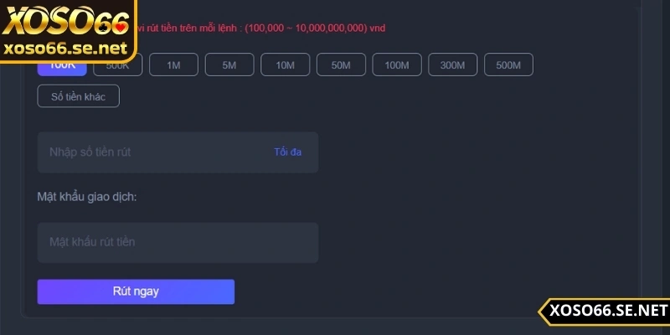Click the gold xoso66.se.net text under the logo
The width and height of the screenshot is (670, 335).
point(64,48)
